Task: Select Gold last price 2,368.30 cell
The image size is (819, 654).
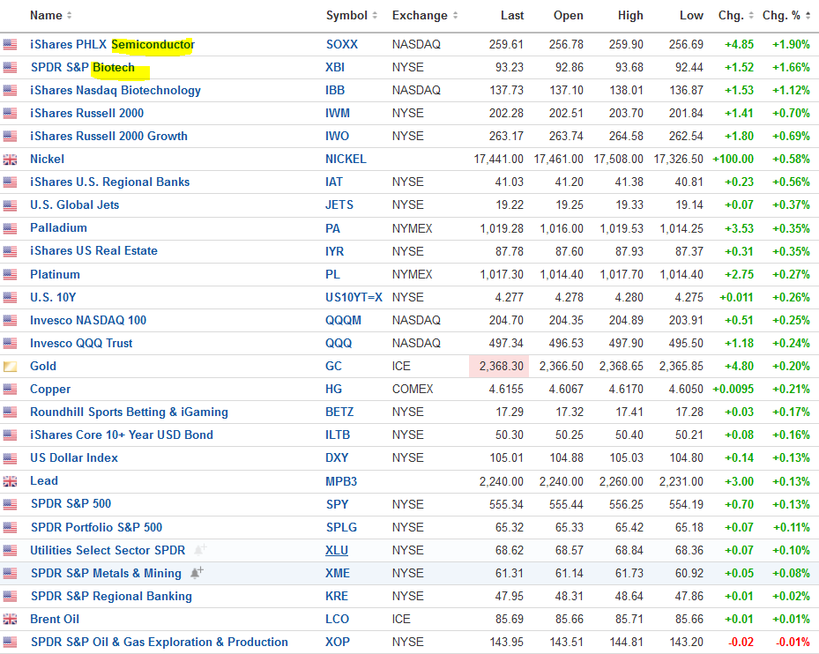Action: (x=499, y=366)
